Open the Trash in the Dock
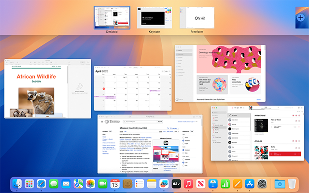 click(292, 184)
